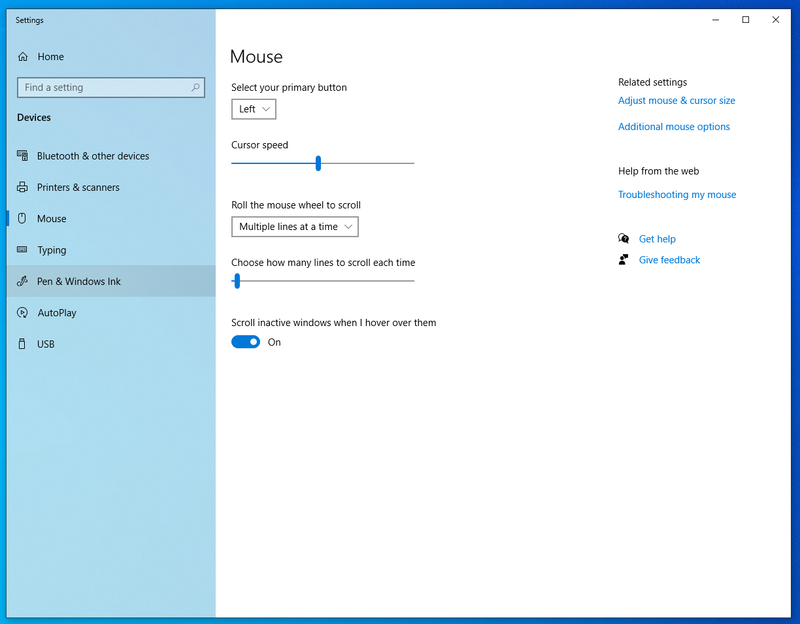Expand the mouse wheel scroll dropdown
Image resolution: width=800 pixels, height=624 pixels.
(x=295, y=227)
